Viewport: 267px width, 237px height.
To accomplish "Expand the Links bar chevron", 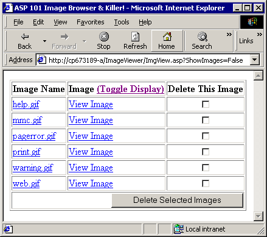I will pos(260,34).
